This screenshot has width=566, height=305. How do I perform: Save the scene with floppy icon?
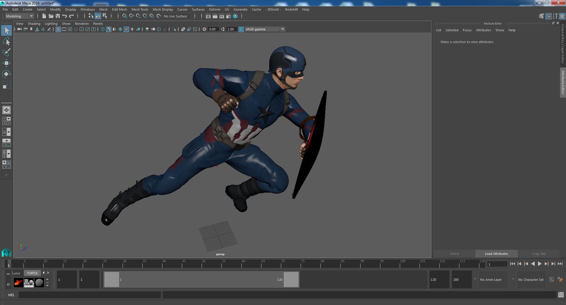point(58,16)
